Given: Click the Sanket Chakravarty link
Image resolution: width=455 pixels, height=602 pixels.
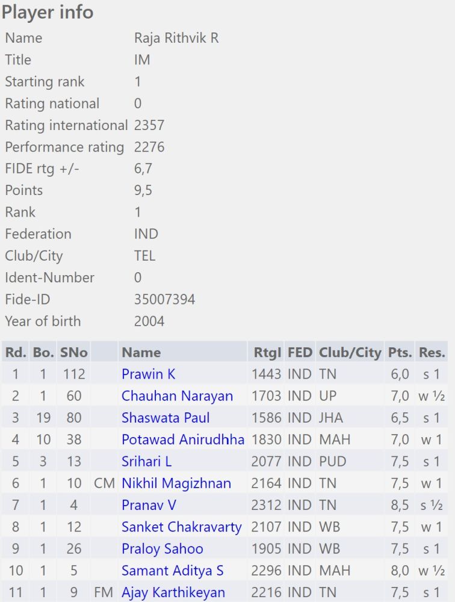Looking at the screenshot, I should (181, 527).
